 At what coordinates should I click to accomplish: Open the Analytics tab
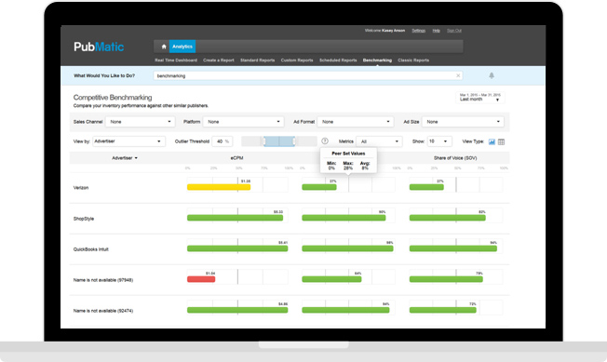(x=182, y=47)
